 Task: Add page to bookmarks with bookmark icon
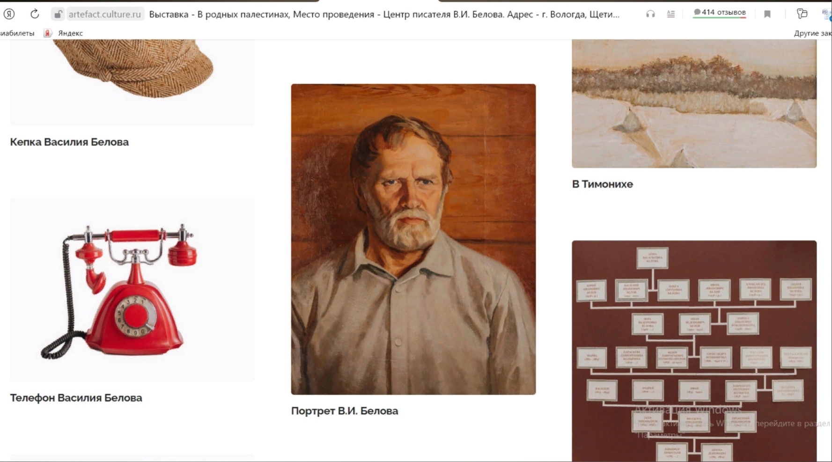767,14
